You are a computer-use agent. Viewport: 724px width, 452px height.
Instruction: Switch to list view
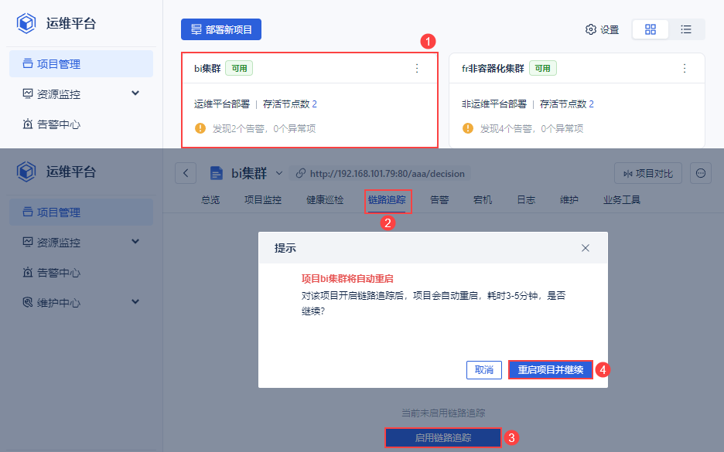pyautogui.click(x=686, y=29)
